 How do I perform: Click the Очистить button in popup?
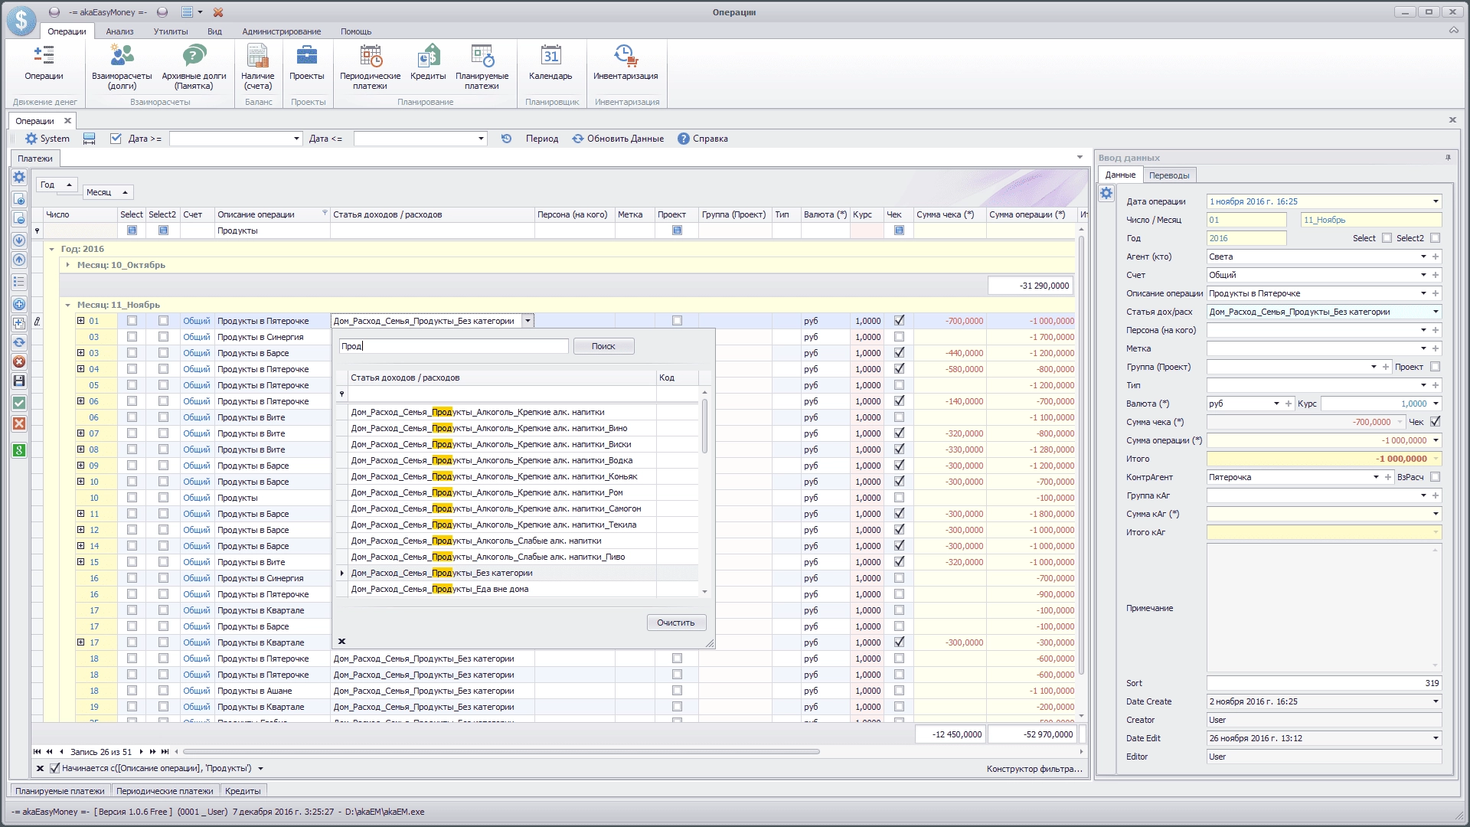tap(676, 623)
